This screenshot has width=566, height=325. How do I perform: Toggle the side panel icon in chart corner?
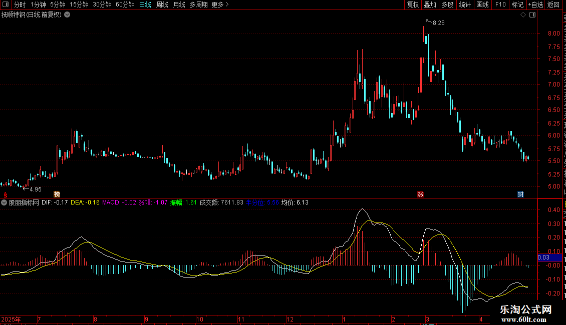pyautogui.click(x=532, y=15)
